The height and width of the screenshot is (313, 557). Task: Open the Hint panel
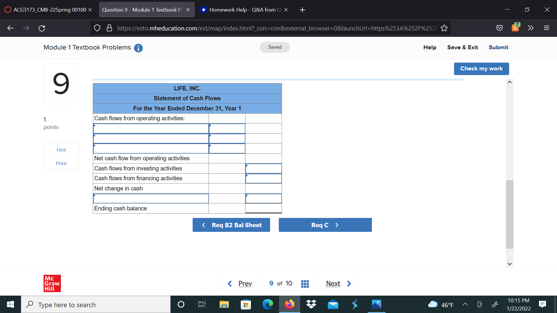click(x=61, y=150)
